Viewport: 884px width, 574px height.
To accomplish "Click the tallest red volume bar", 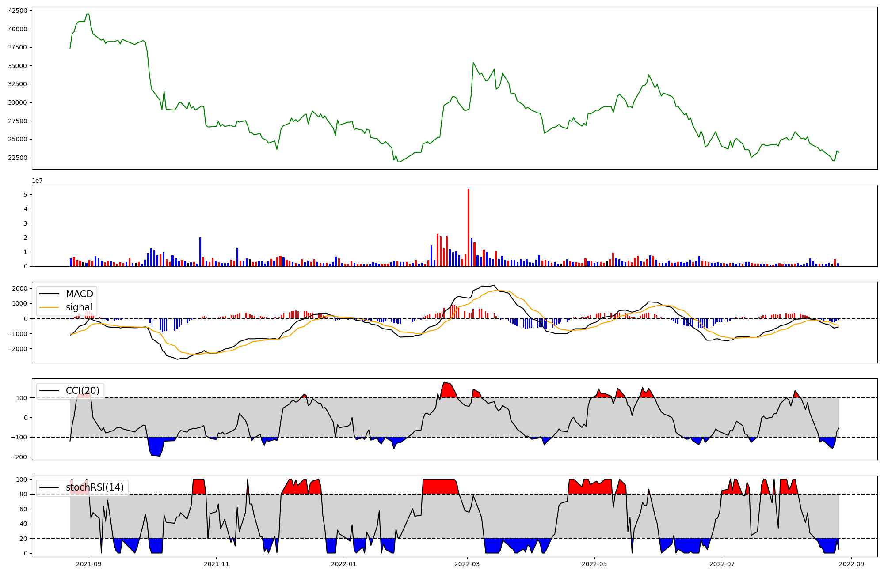I will pos(469,227).
